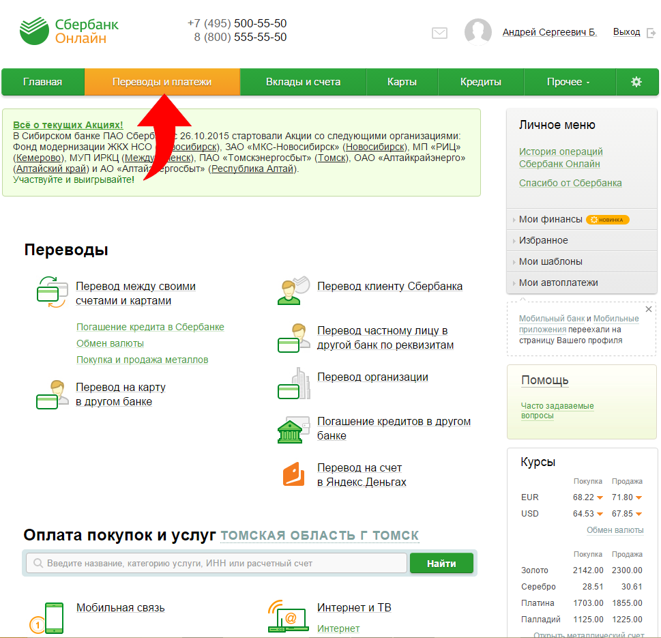Click the Томск city link in announcement
661x638 pixels.
pyautogui.click(x=332, y=158)
